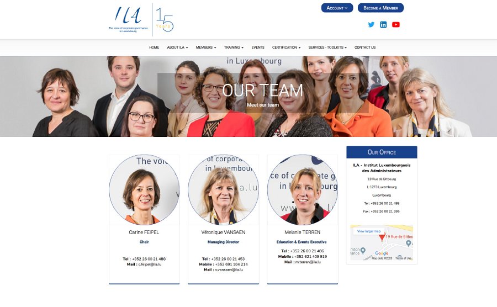This screenshot has width=497, height=307.
Task: Open the Contact Us page
Action: (x=365, y=47)
